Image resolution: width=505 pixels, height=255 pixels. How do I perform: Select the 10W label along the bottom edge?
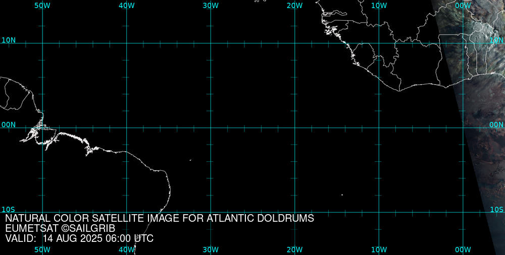point(379,250)
